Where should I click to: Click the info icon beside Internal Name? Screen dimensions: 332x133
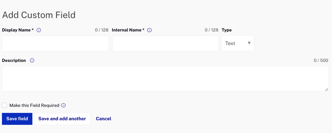click(149, 30)
